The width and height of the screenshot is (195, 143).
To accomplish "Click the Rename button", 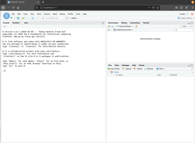I will click(x=149, y=69).
